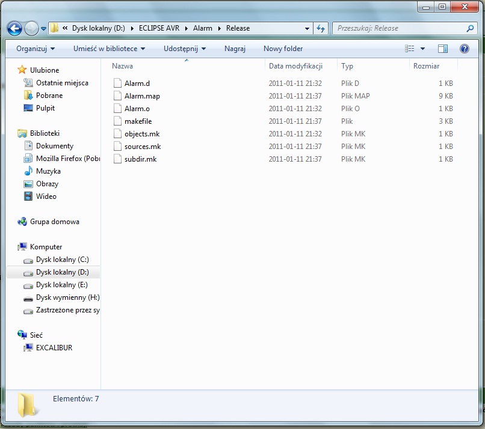
Task: Go back with the blue Back arrow
Action: click(x=14, y=29)
